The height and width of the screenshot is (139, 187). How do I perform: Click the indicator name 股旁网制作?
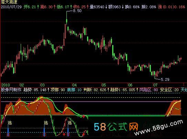tap(11, 90)
